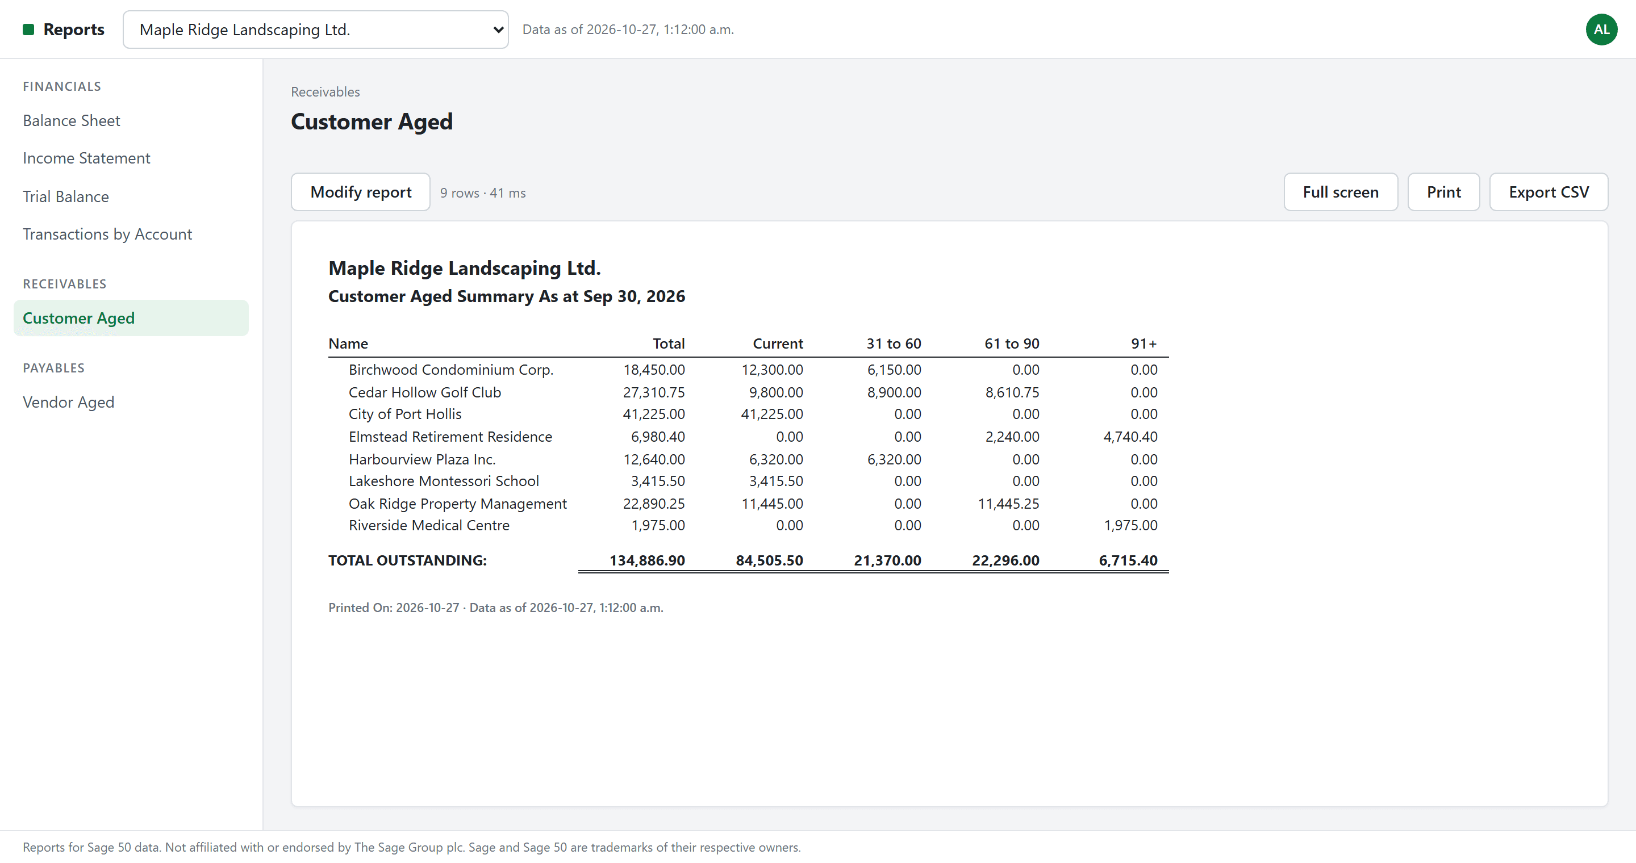
Task: Click the Modify report button
Action: [361, 192]
